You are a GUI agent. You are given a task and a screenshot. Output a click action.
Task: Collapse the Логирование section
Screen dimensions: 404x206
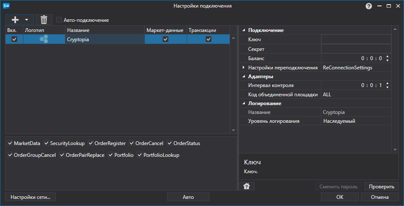[244, 104]
